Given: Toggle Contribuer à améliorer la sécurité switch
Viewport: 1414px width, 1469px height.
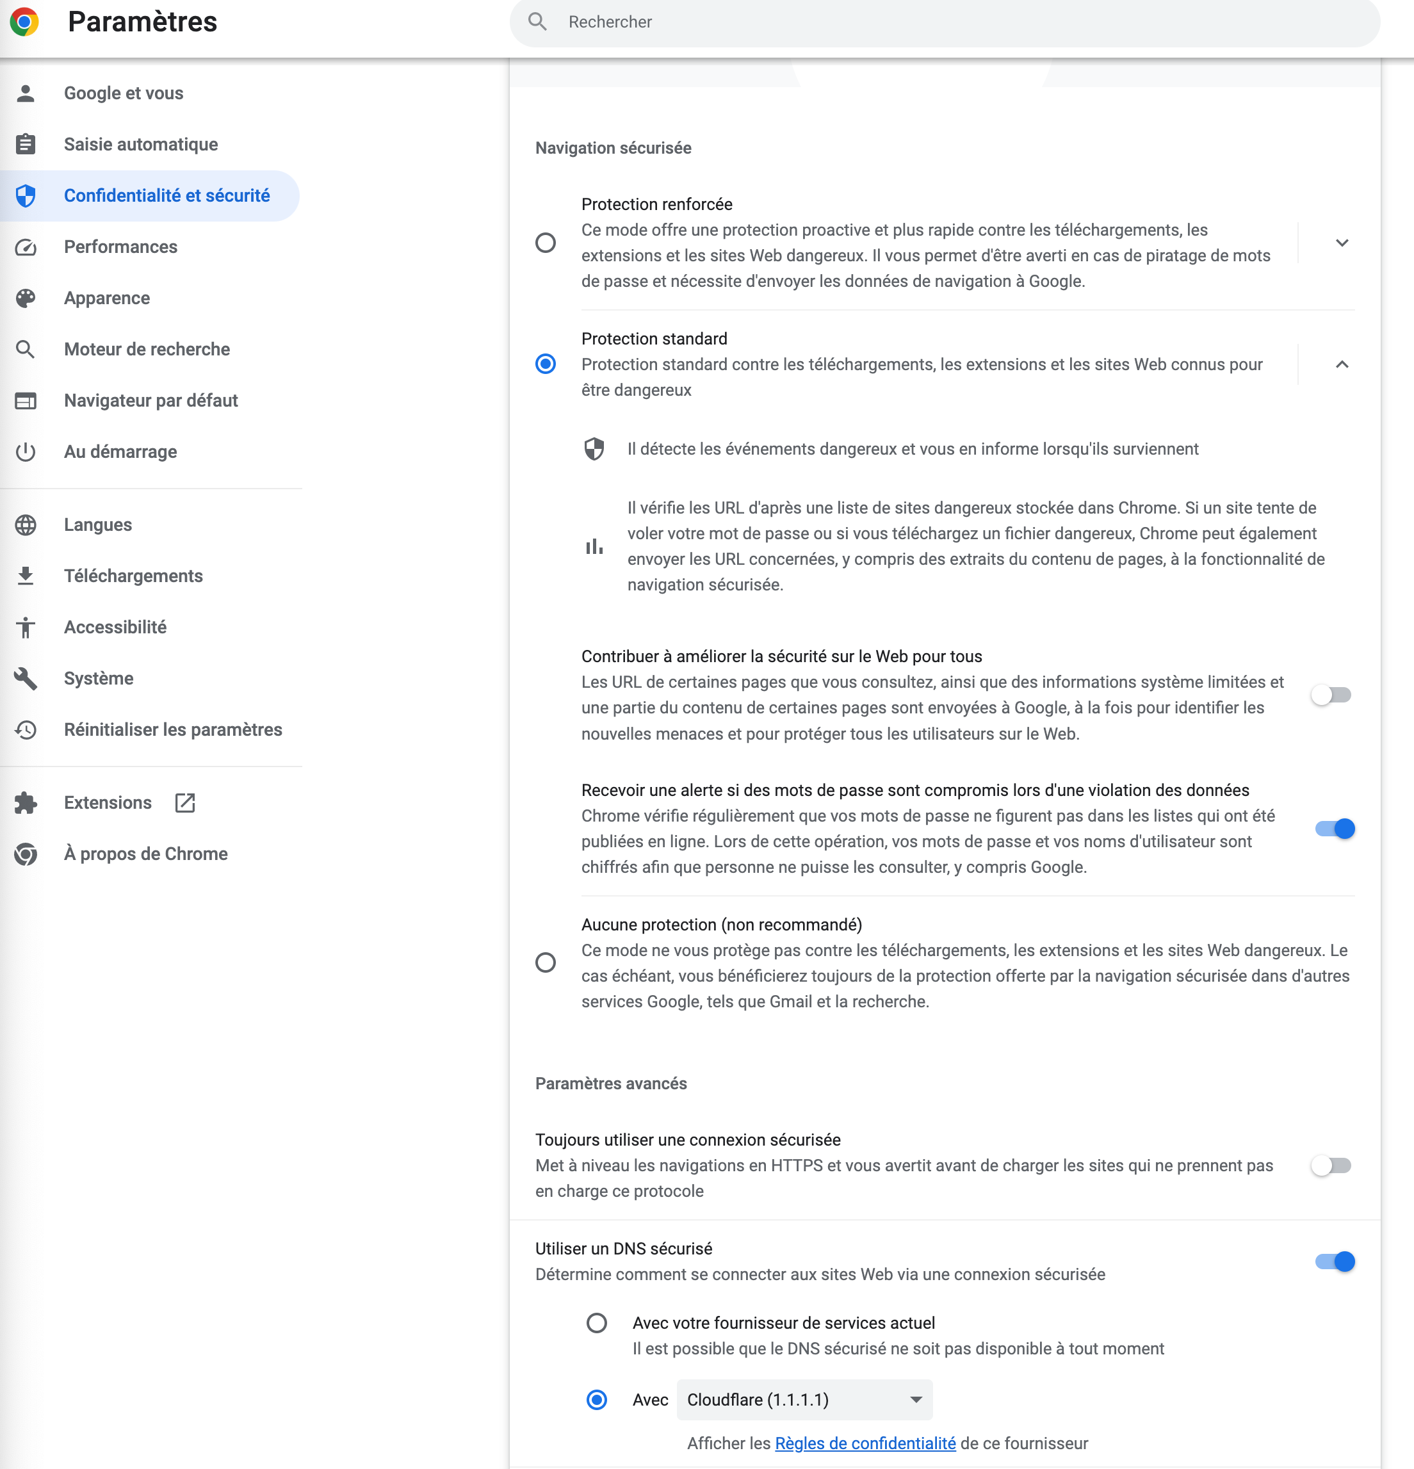Looking at the screenshot, I should point(1331,695).
